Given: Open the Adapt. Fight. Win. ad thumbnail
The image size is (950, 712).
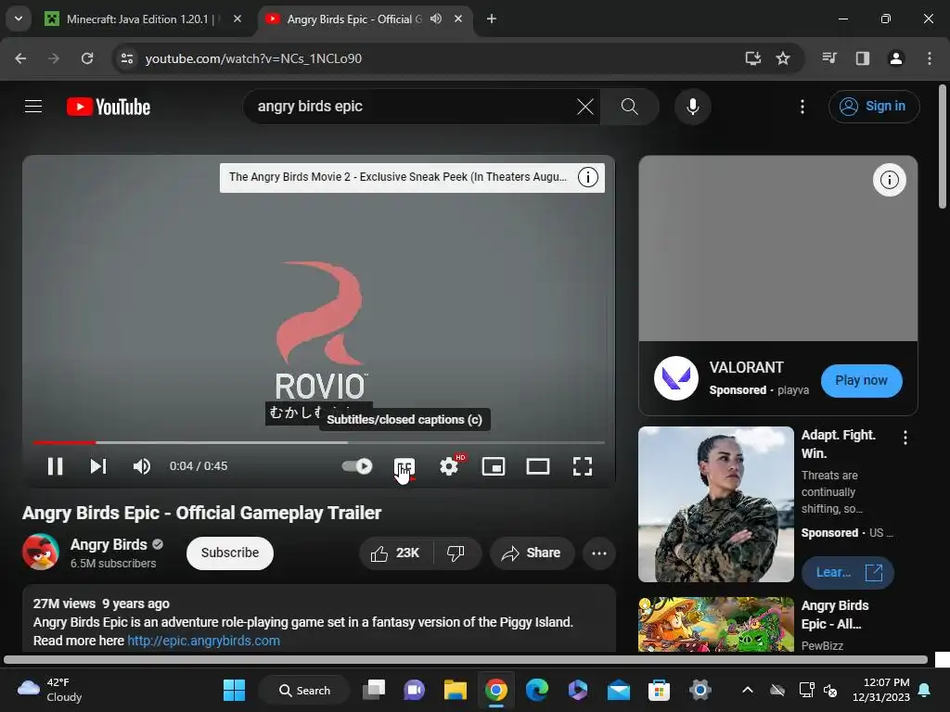Looking at the screenshot, I should (x=715, y=504).
